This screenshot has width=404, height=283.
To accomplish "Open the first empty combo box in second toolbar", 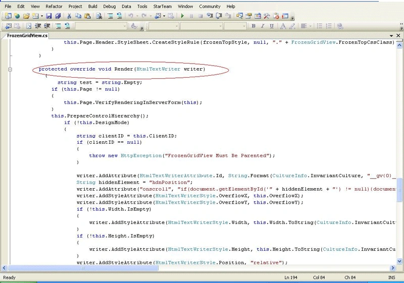I will [x=101, y=26].
